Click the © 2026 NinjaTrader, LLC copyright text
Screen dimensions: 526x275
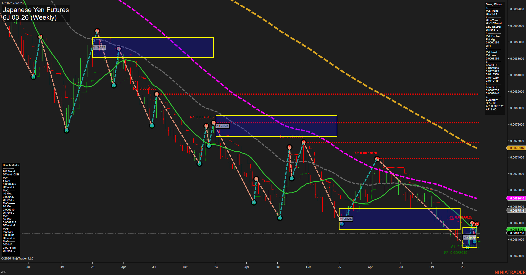click(x=18, y=258)
